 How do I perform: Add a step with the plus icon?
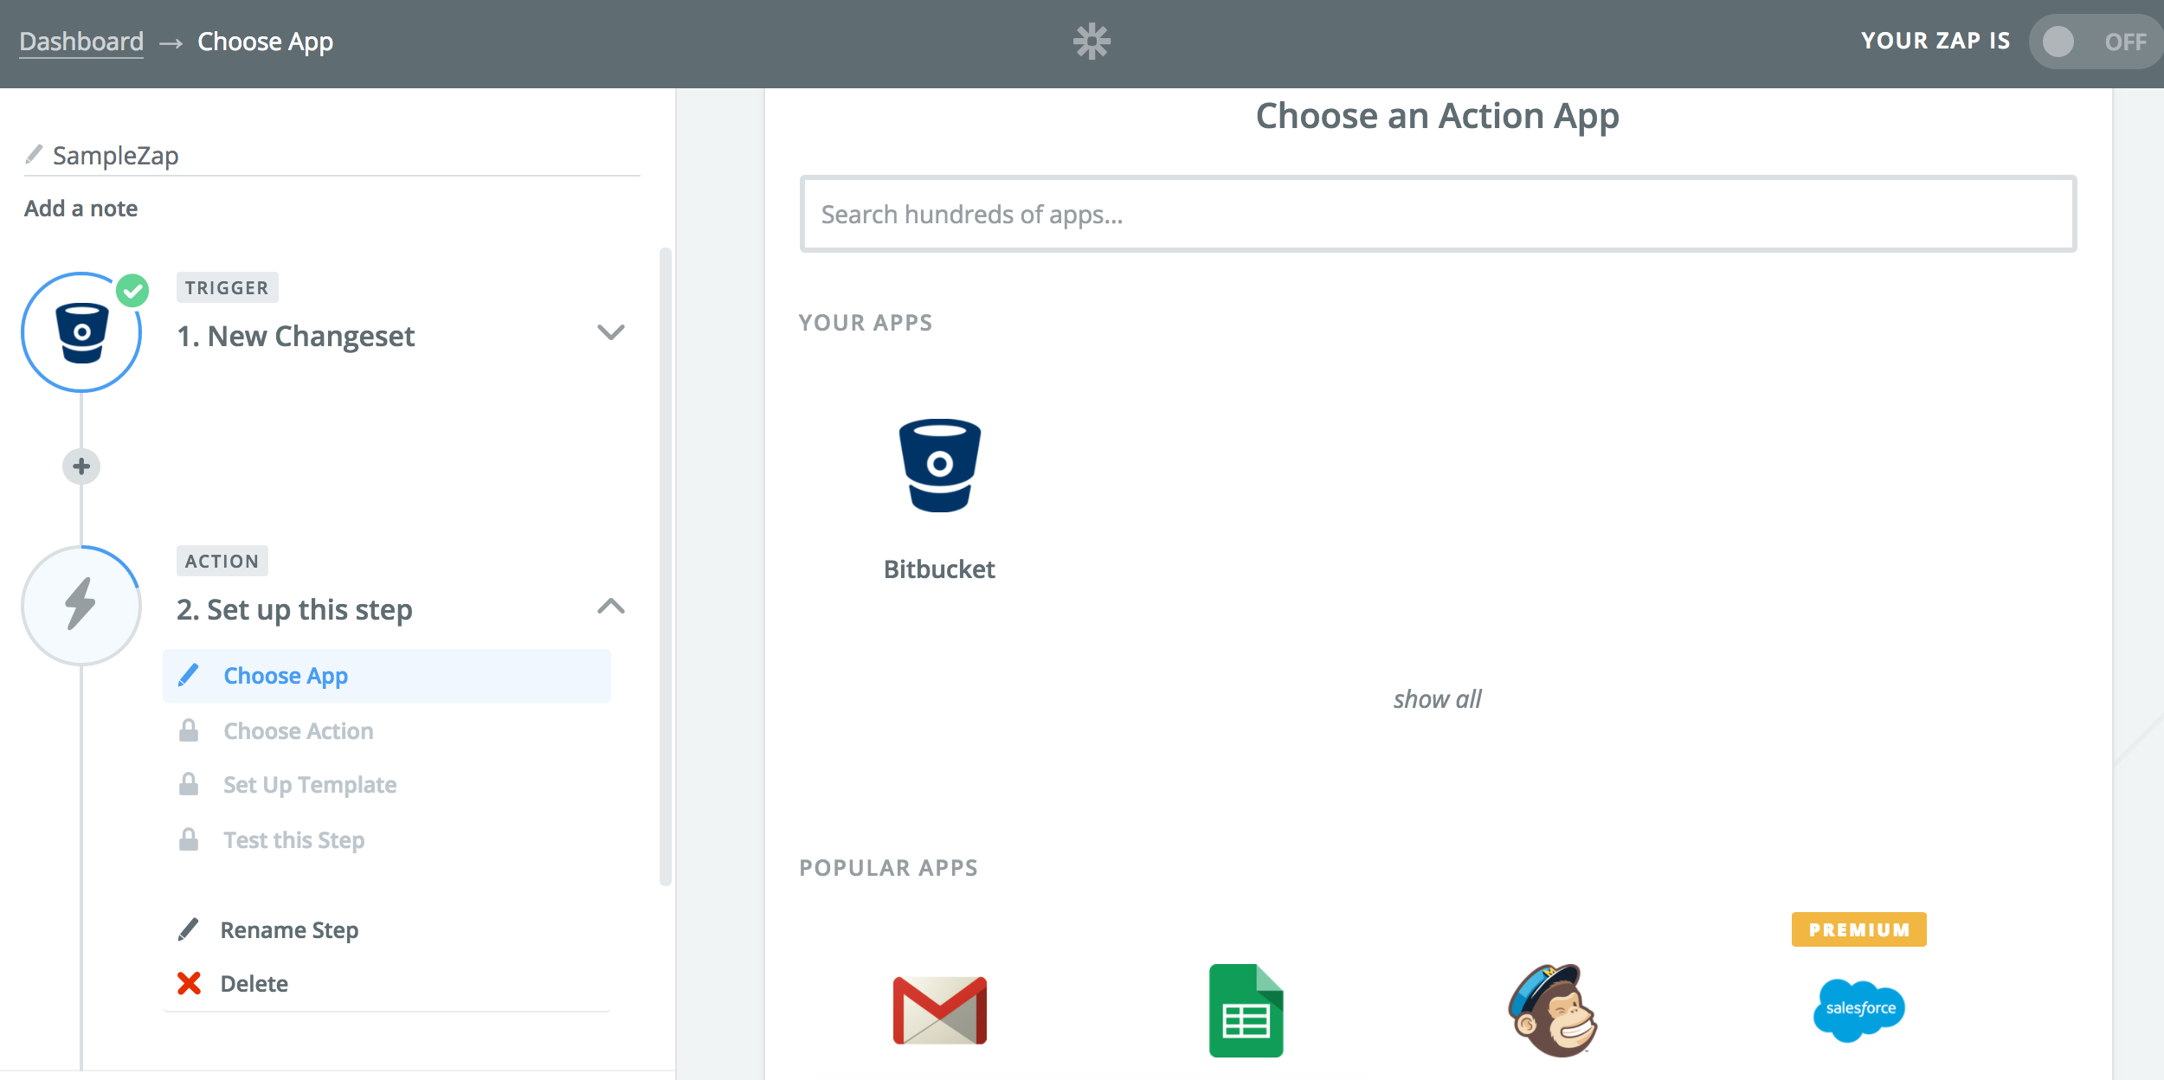coord(81,466)
